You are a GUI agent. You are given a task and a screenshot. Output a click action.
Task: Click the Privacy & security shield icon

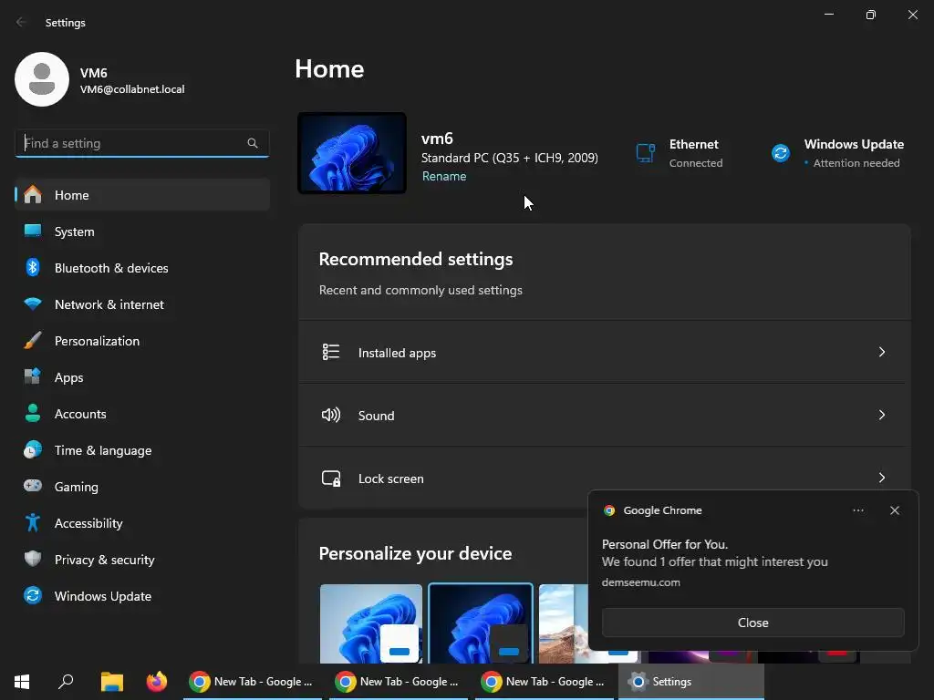33,559
